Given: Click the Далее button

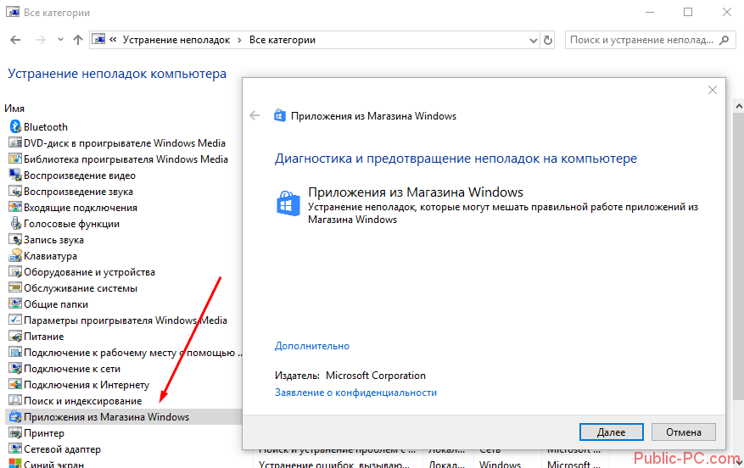Looking at the screenshot, I should coord(611,432).
